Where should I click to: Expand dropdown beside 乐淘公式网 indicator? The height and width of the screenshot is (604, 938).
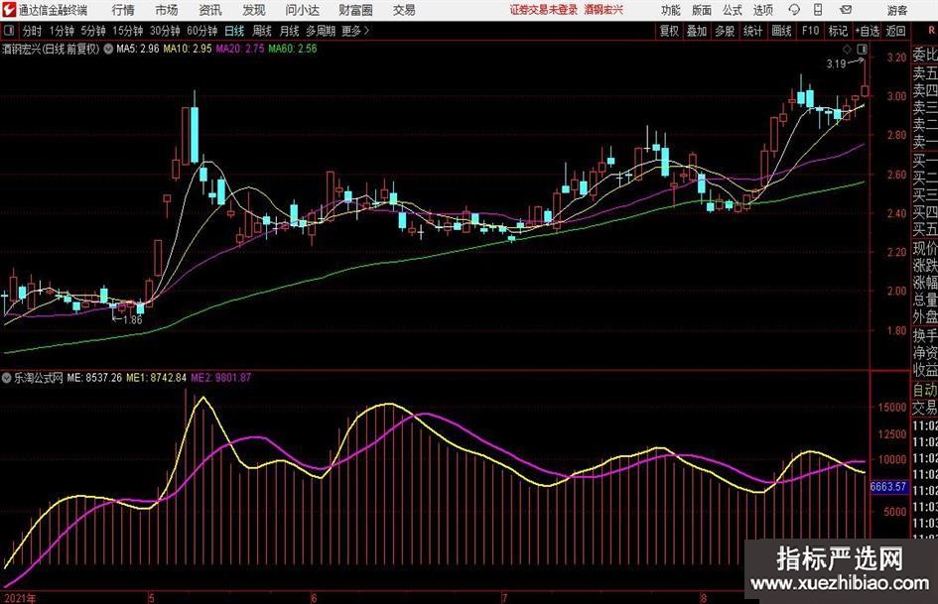tap(7, 377)
